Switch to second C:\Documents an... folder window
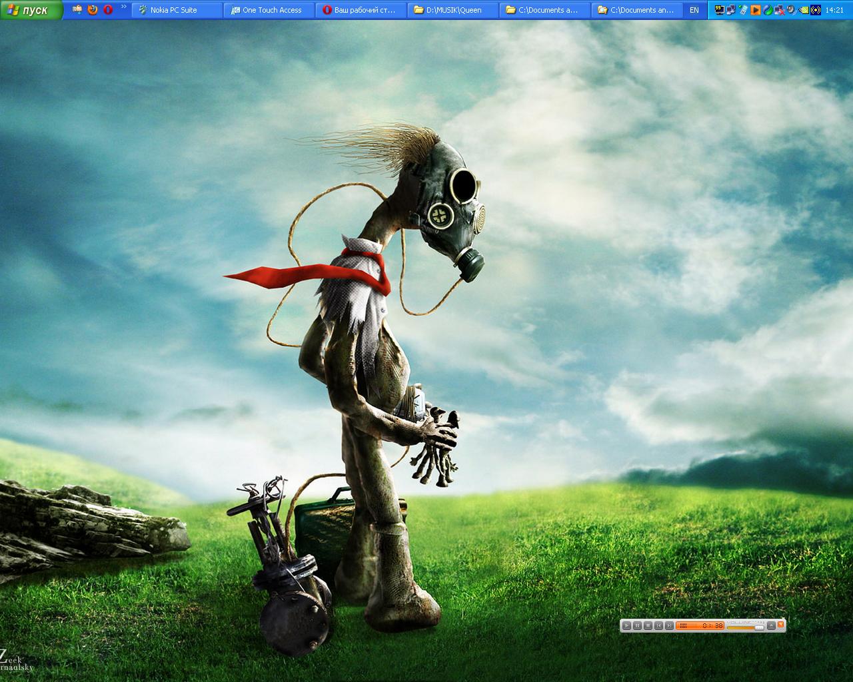Image resolution: width=853 pixels, height=682 pixels. (x=638, y=10)
